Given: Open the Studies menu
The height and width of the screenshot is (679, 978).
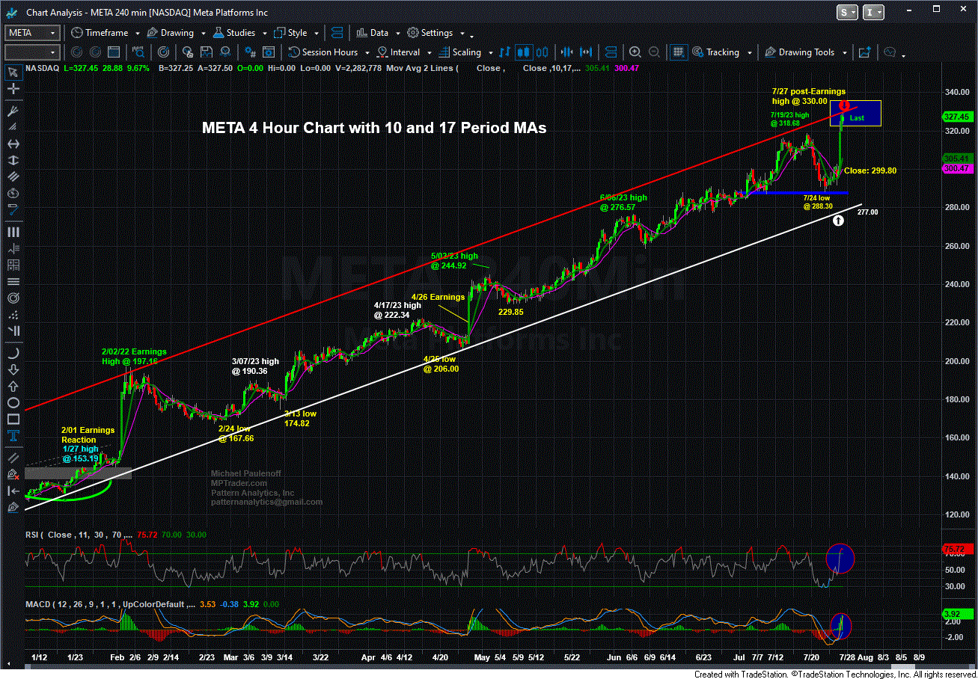Looking at the screenshot, I should click(234, 33).
